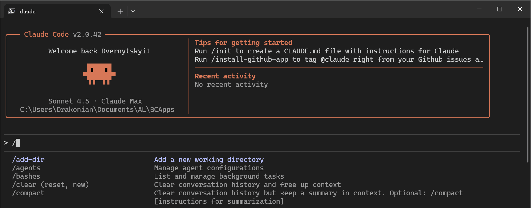Minimize the terminal window
Screen dimensions: 531x208
(479, 9)
